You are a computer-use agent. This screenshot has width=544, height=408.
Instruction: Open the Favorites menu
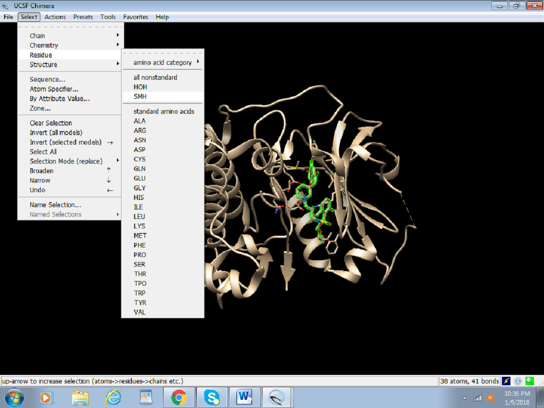point(136,17)
